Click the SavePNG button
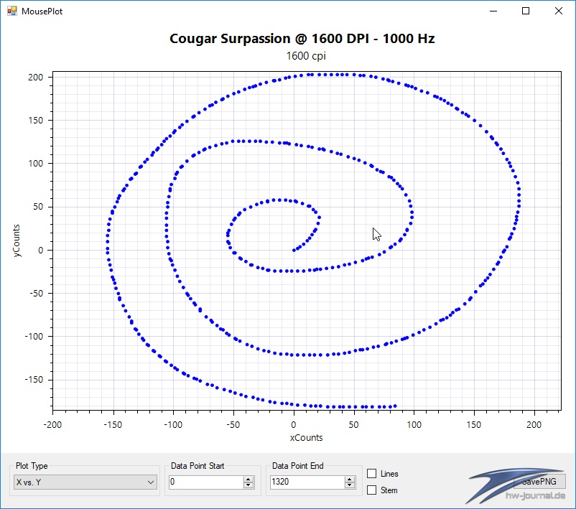Viewport: 576px width, 509px height. point(539,482)
